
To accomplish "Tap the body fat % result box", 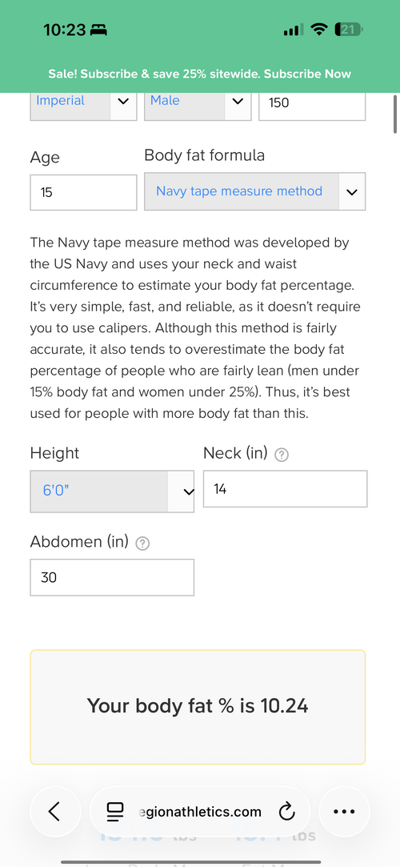I will click(x=198, y=707).
